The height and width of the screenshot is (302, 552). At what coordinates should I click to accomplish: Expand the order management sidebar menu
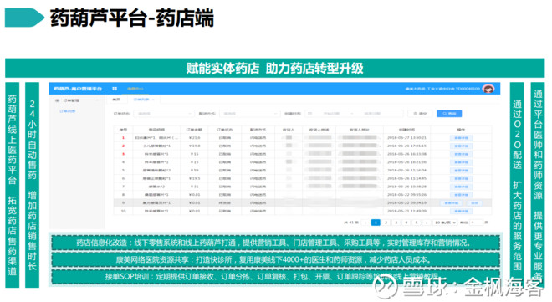click(77, 100)
